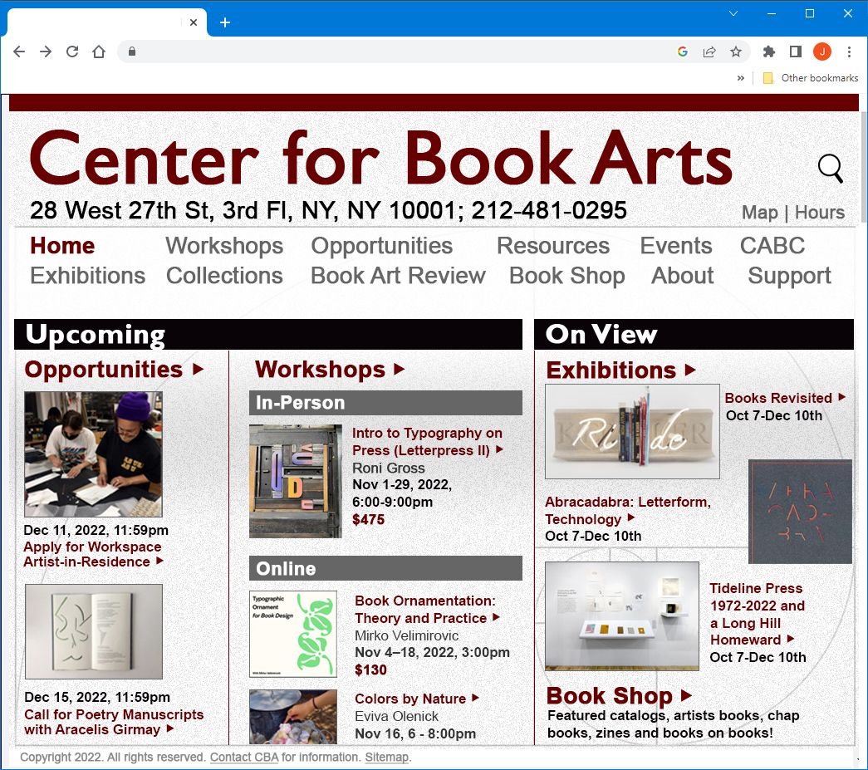Click the Center for Book Arts logo
The width and height of the screenshot is (868, 770).
(x=381, y=158)
